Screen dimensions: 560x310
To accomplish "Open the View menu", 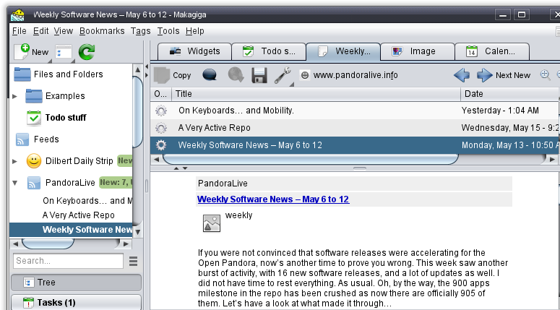I will click(63, 31).
